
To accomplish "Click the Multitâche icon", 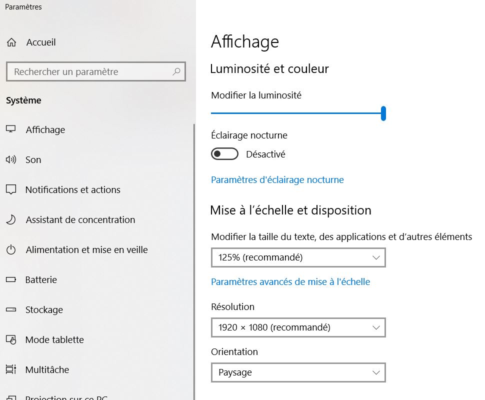I will (10, 369).
